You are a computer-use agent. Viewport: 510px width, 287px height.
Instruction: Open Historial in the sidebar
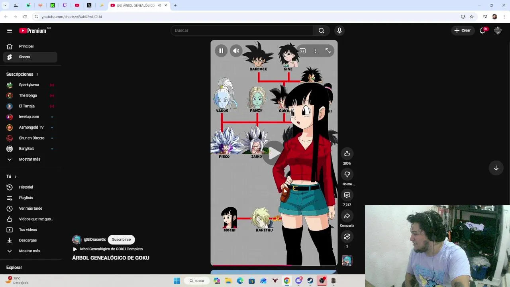[30, 187]
